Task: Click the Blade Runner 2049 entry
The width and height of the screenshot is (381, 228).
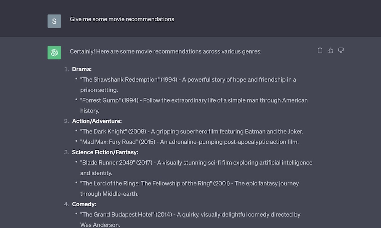Action: point(196,168)
